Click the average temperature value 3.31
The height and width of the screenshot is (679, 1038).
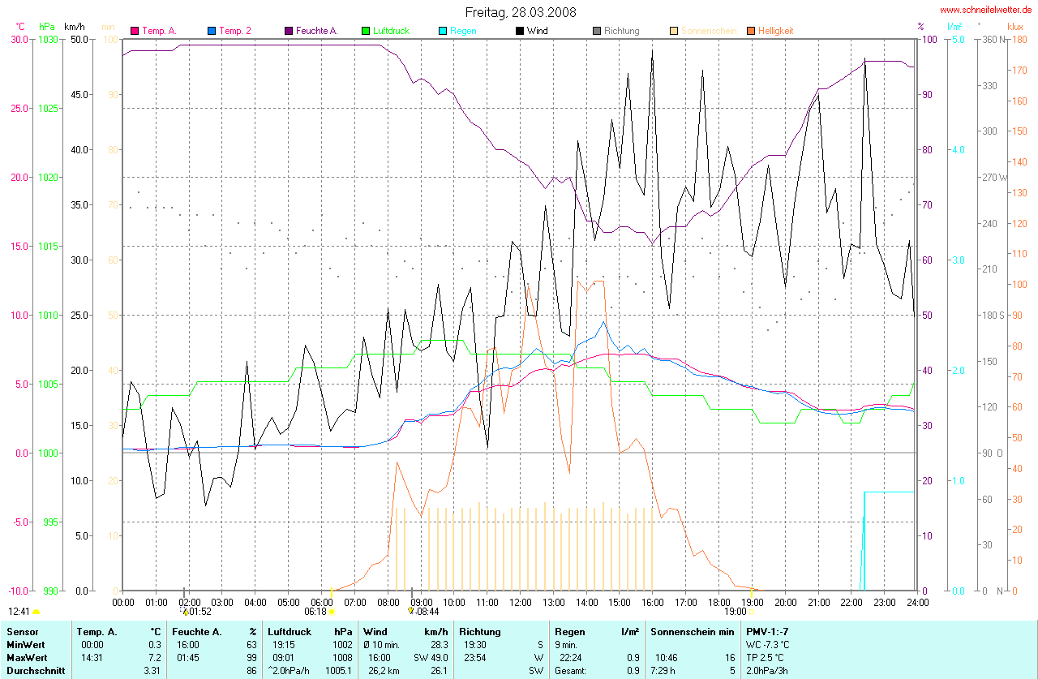pos(153,671)
